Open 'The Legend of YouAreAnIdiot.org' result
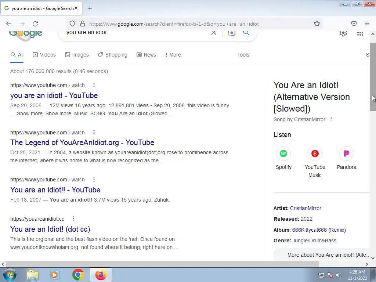This screenshot has width=376, height=282. pos(82,142)
